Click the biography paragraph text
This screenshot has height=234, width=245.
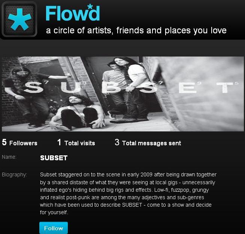point(128,194)
